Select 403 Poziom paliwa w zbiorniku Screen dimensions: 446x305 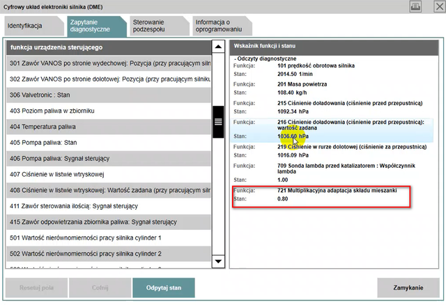coord(109,111)
